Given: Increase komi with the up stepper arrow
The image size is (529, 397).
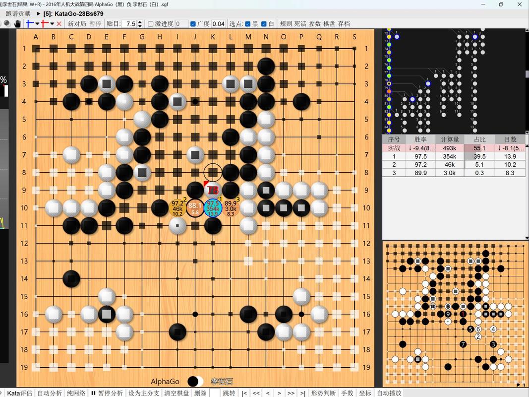Looking at the screenshot, I should pyautogui.click(x=140, y=22).
